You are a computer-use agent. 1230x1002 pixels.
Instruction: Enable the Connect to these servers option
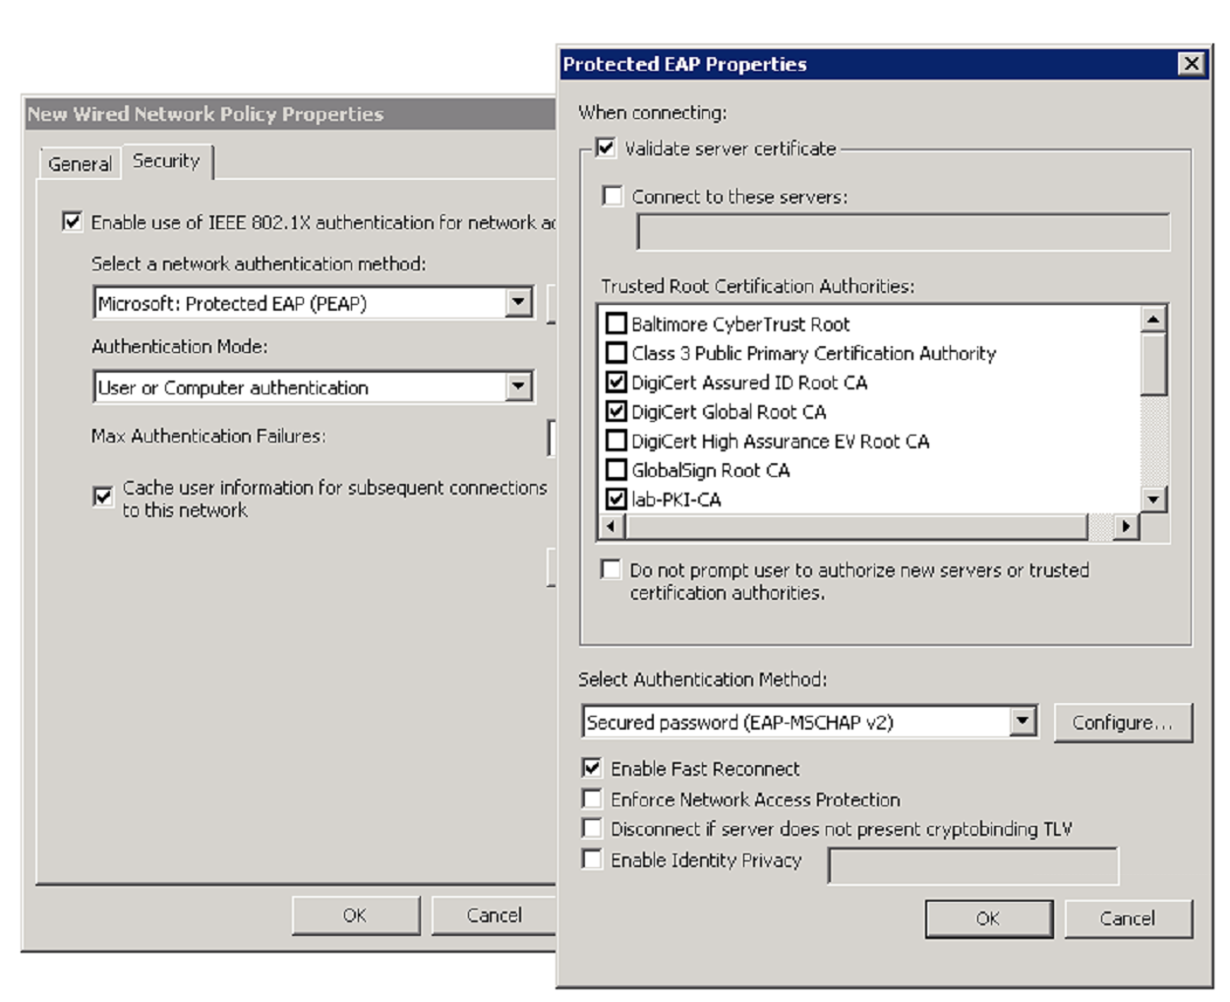coord(613,197)
